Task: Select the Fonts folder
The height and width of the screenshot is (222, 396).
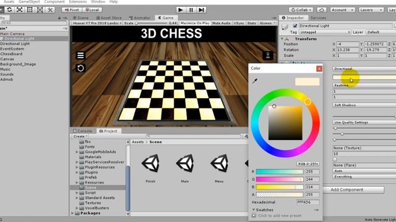Action: click(x=90, y=147)
